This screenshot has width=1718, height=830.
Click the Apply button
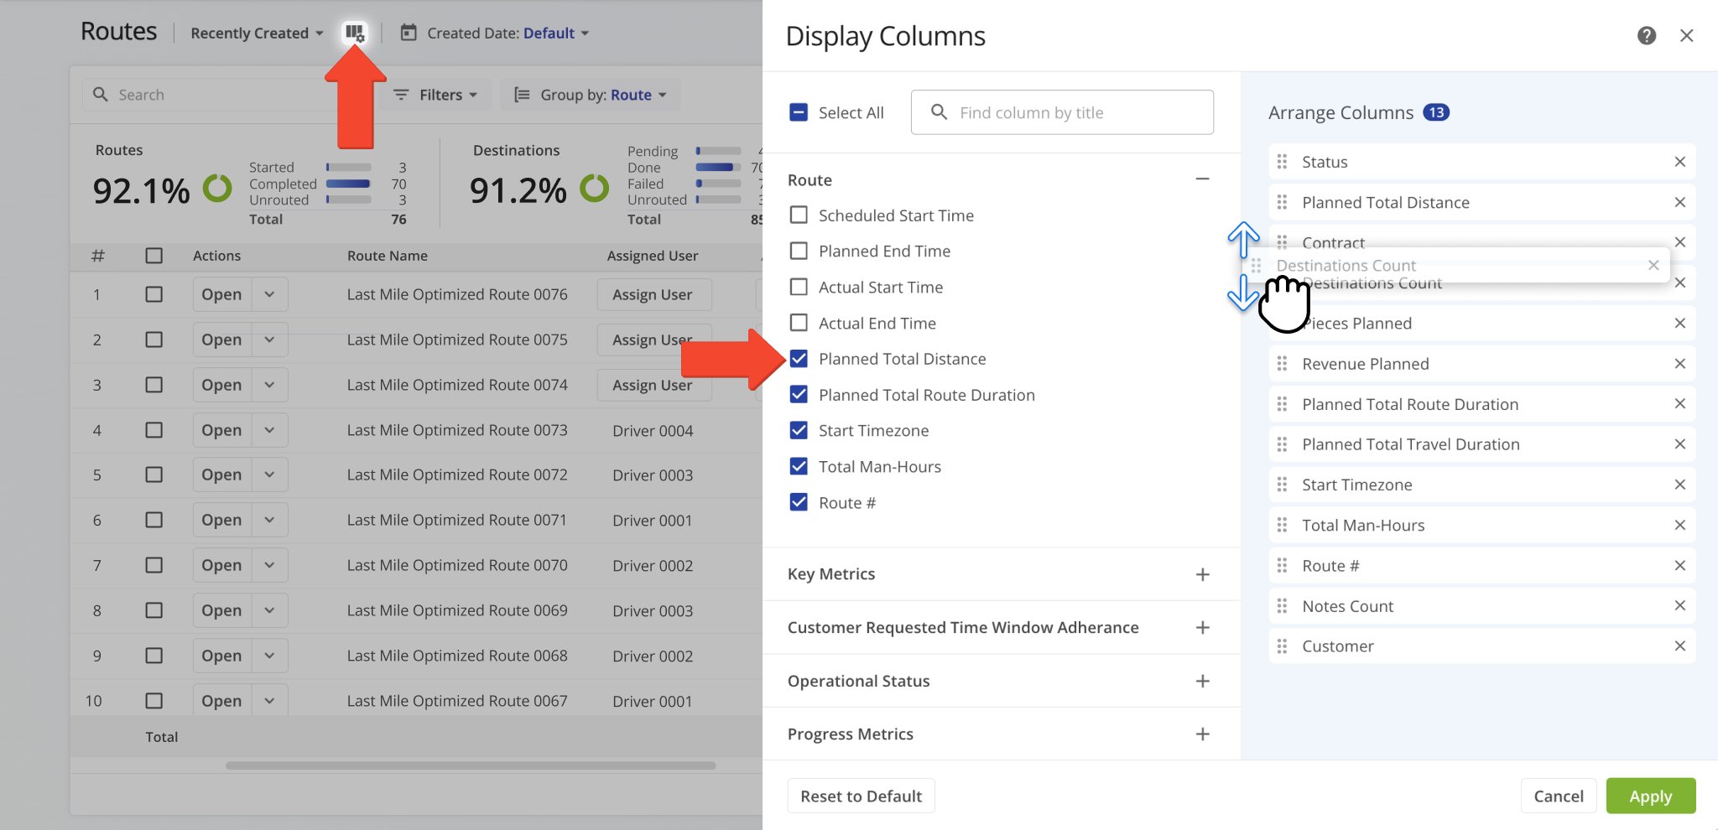pyautogui.click(x=1649, y=796)
